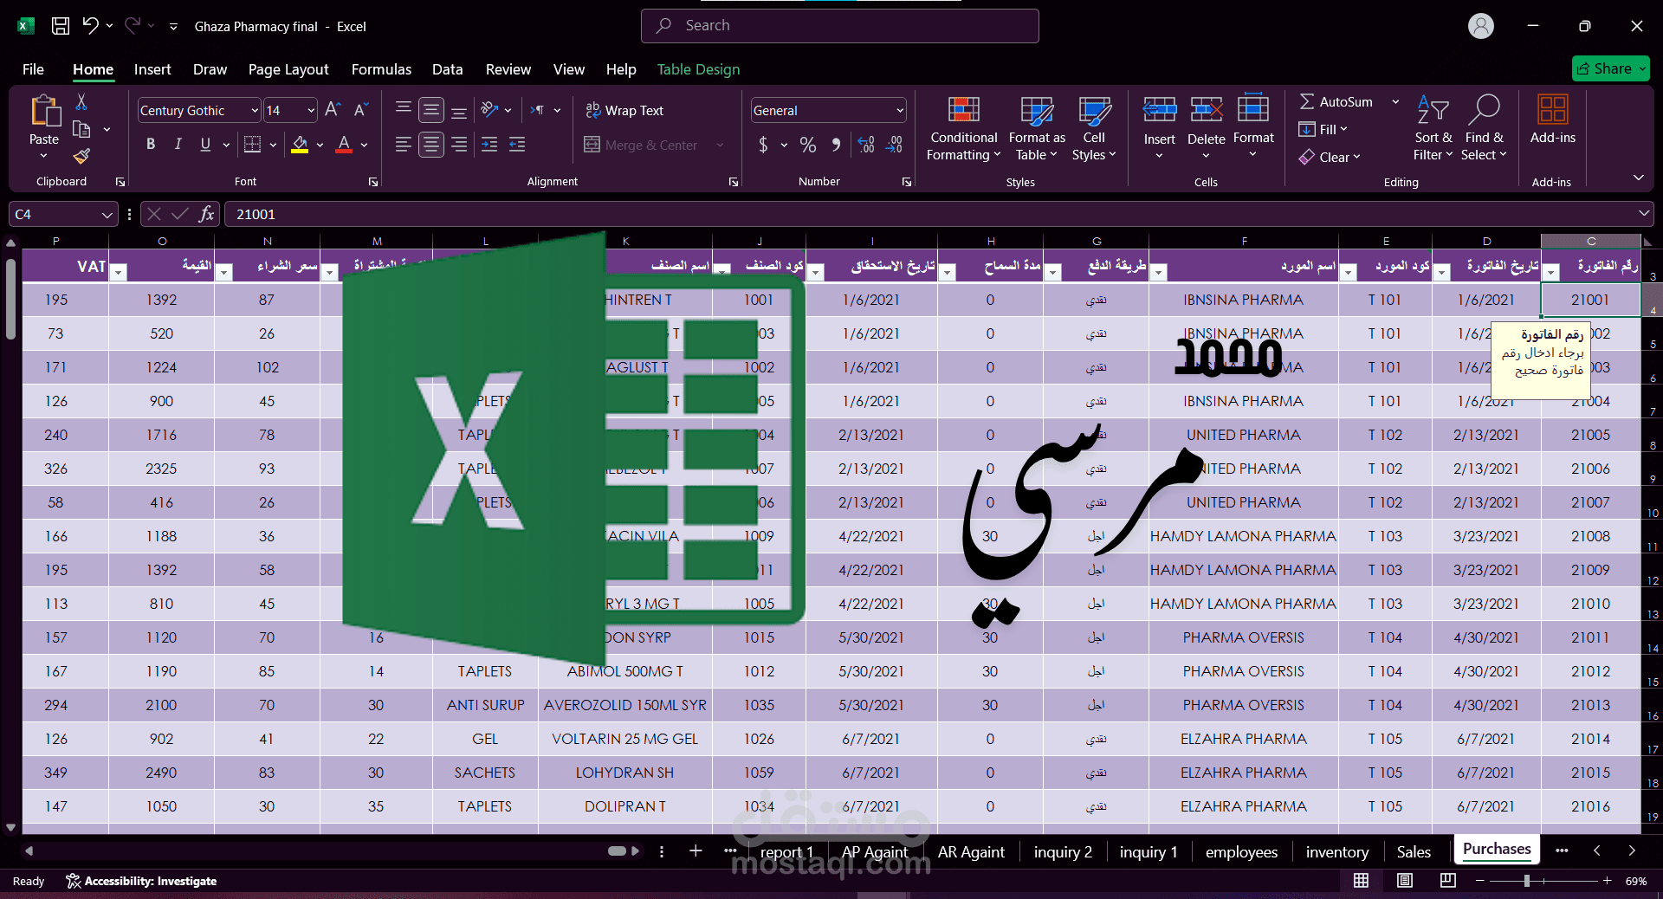Open Conditional Formatting

[963, 129]
